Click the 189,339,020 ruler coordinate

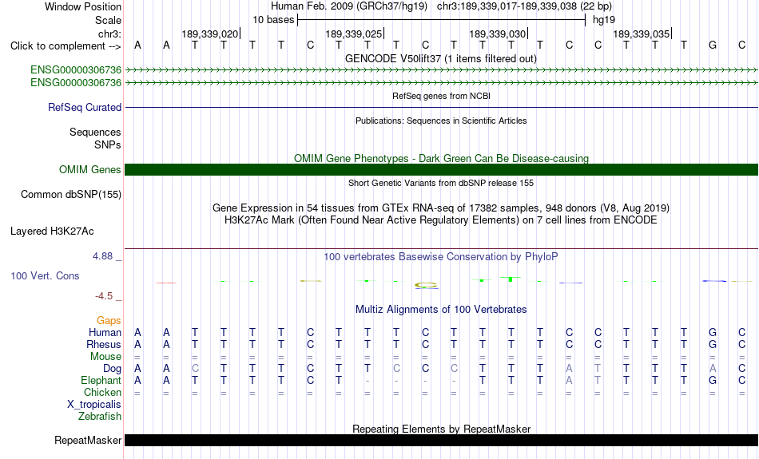[x=210, y=34]
